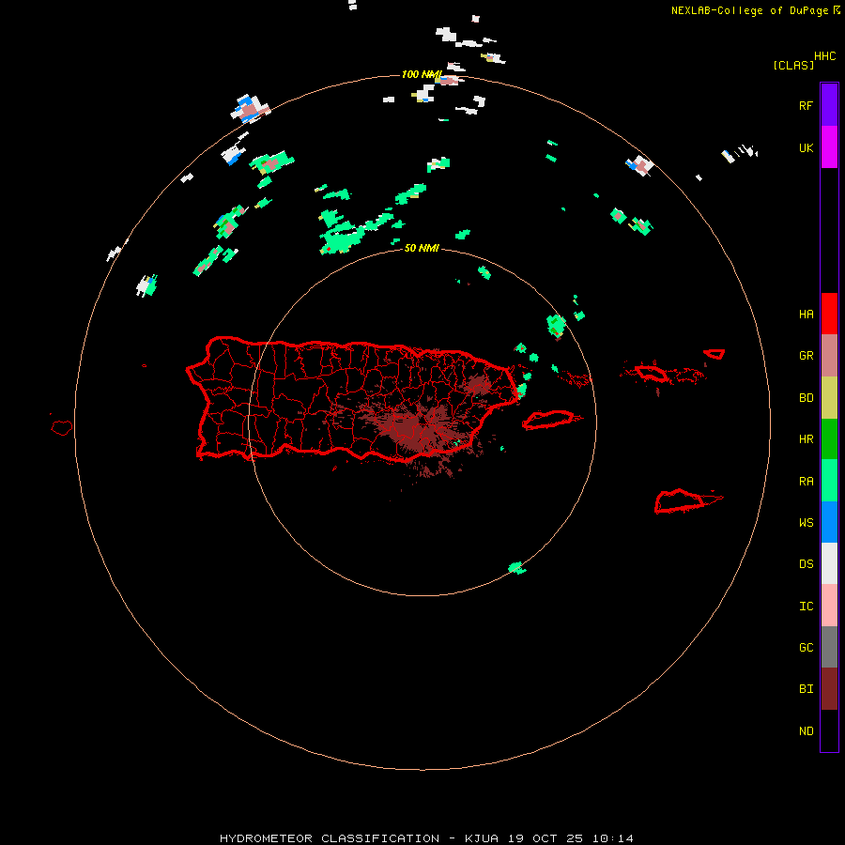The height and width of the screenshot is (845, 845).
Task: Click the yellow BD big drops swatch
Action: (x=829, y=397)
